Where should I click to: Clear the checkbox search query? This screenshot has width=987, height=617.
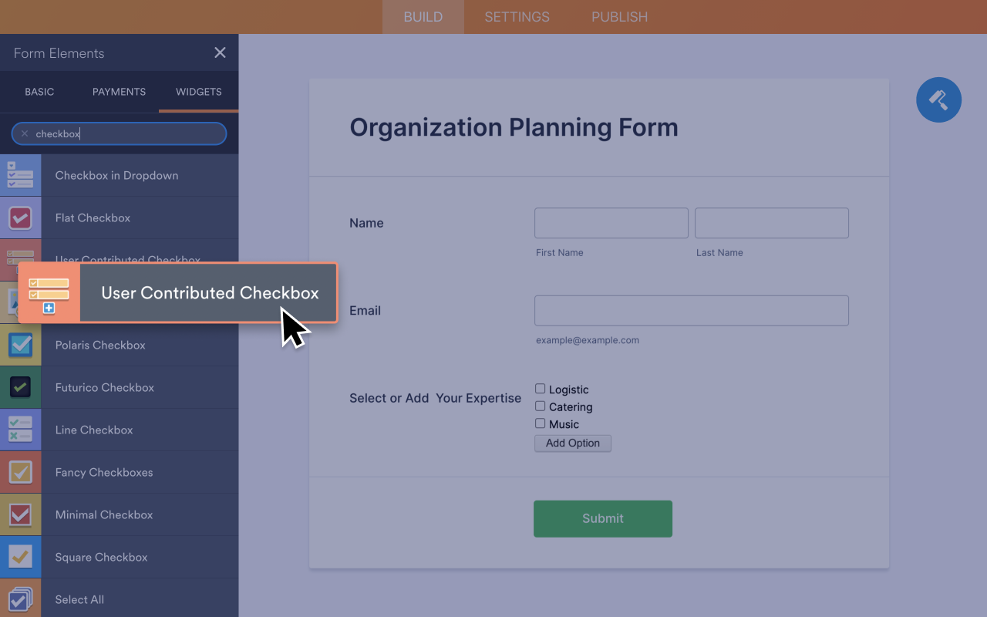tap(25, 133)
